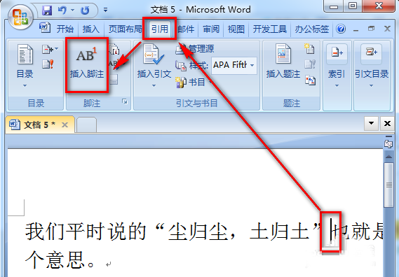Click the Insert Footnote AB icon
Image resolution: width=399 pixels, height=277 pixels.
tap(87, 54)
